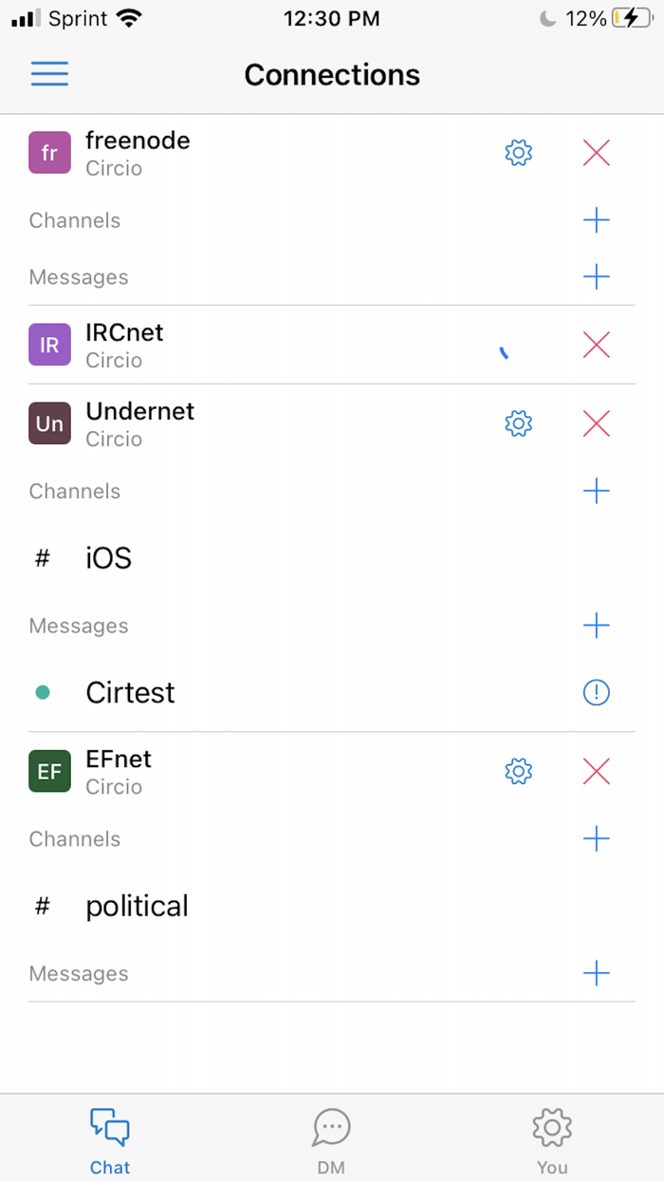Open the #iOS channel

[107, 558]
